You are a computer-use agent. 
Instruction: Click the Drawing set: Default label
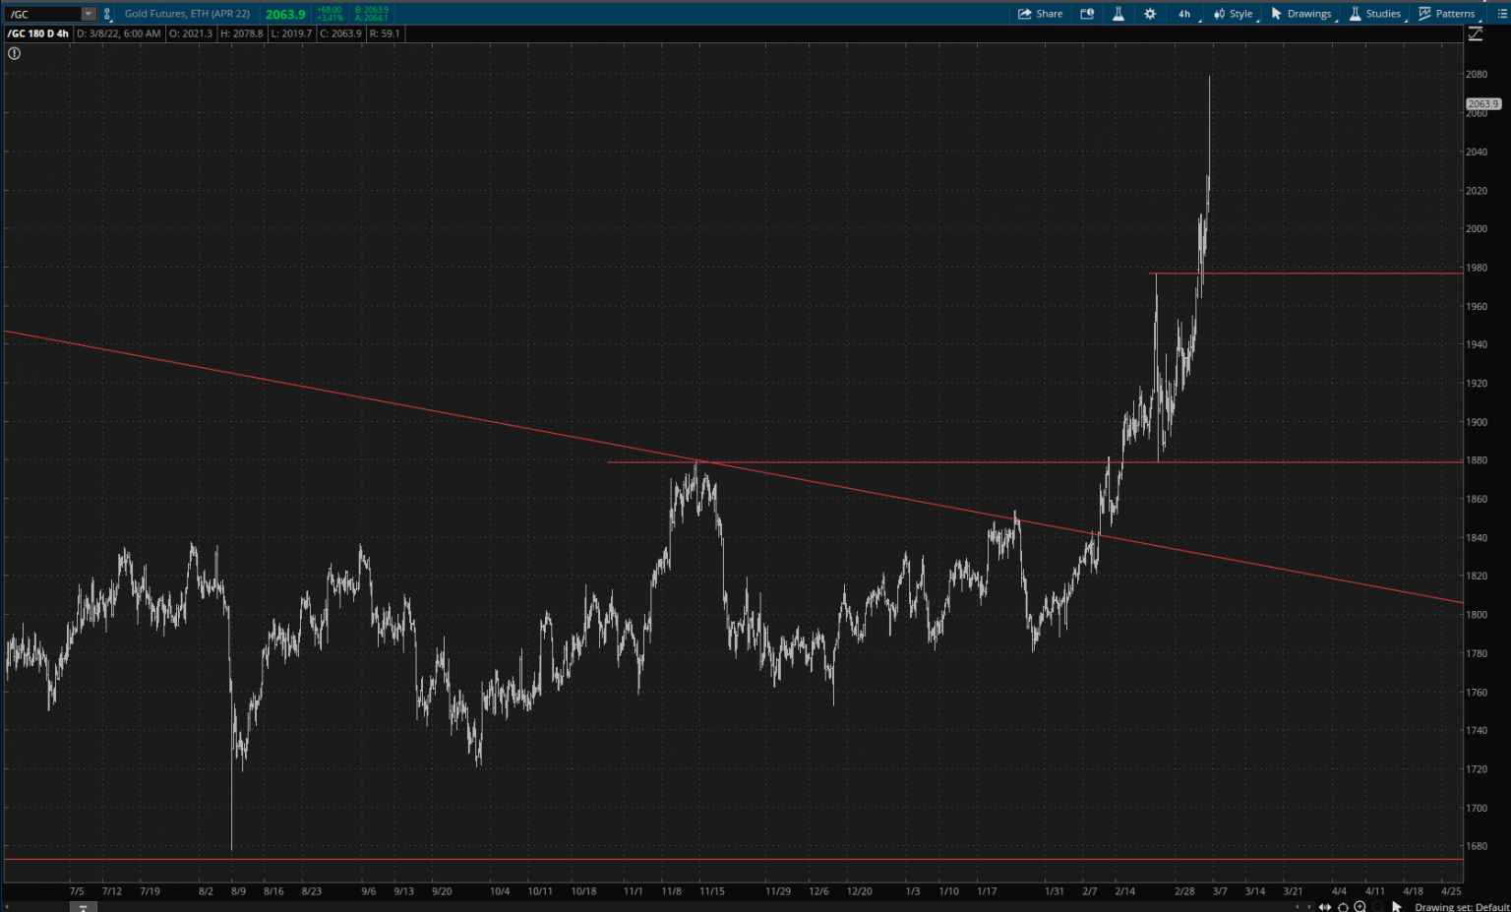[1462, 907]
